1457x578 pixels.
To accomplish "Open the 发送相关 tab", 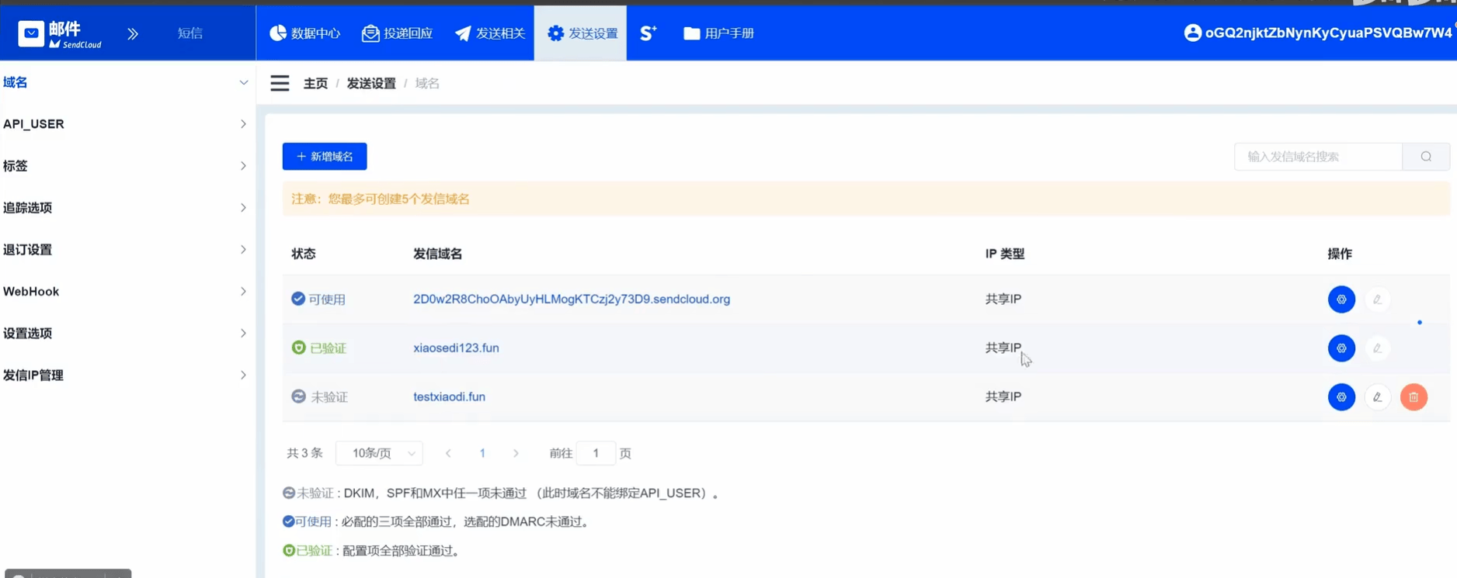I will [x=490, y=33].
